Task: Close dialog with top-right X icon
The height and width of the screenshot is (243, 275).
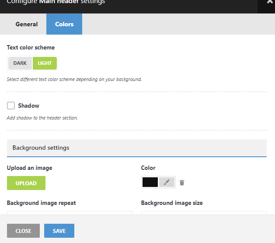Action: pos(270,2)
